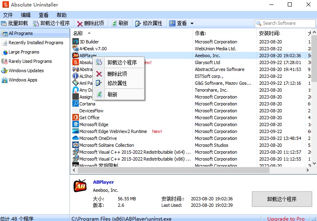
Task: Click the 刷新 refresh toolbar icon
Action: [115, 24]
